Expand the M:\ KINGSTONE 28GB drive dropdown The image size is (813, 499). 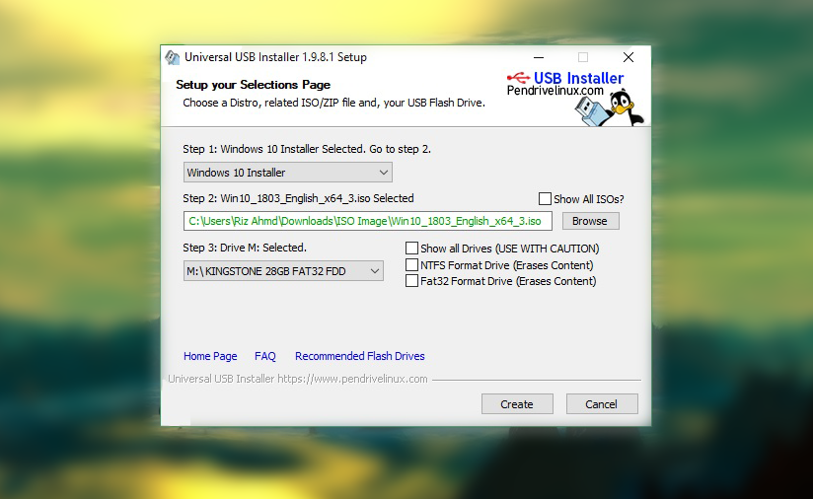[283, 271]
